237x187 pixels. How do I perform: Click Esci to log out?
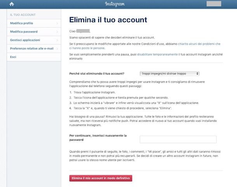(x=14, y=57)
